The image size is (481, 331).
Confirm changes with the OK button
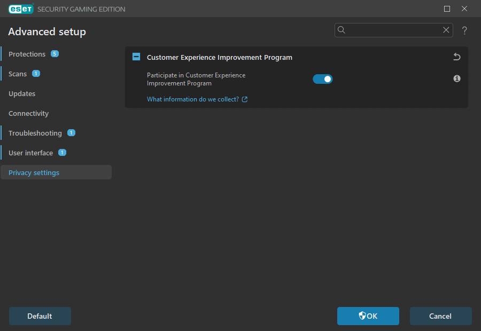[x=368, y=316]
